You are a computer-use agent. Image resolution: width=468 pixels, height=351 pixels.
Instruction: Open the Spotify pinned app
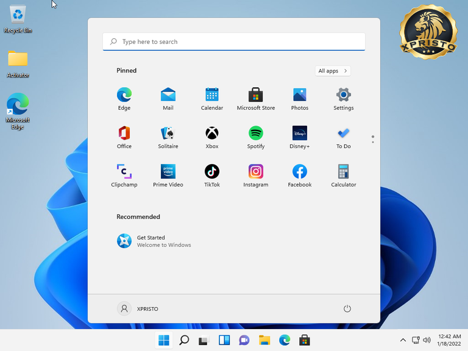256,137
